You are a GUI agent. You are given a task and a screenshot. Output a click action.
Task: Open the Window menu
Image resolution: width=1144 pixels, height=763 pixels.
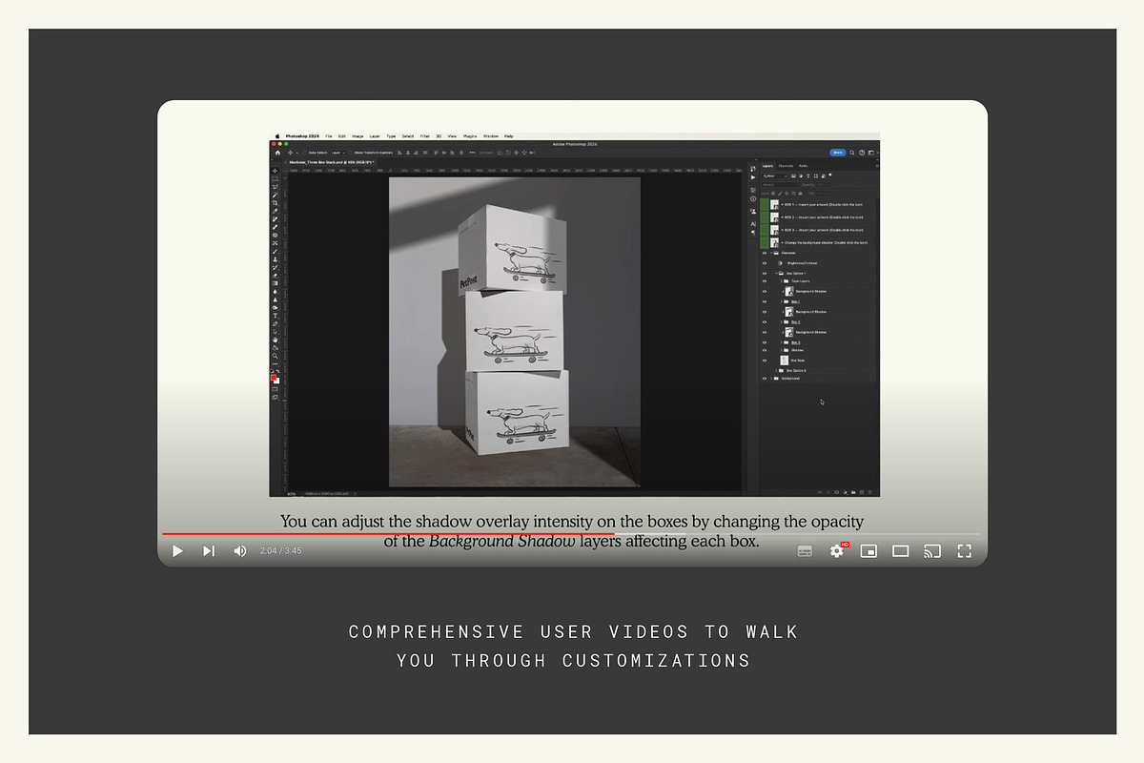pos(491,136)
